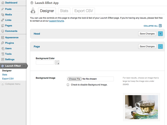
Task: Click the Tools wrench icon
Action: pyautogui.click(x=3, y=54)
